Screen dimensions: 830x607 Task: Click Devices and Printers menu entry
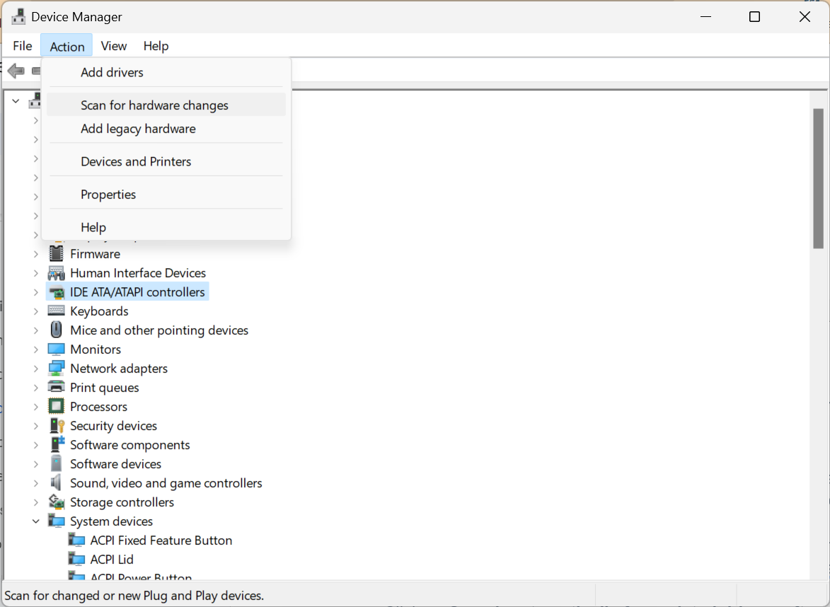pyautogui.click(x=136, y=161)
